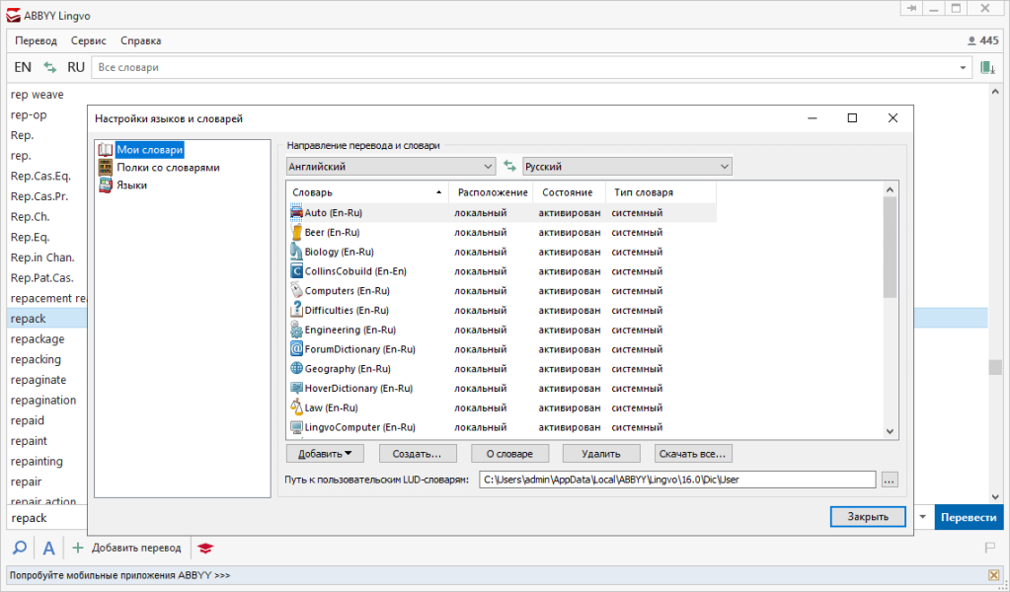Select the word repagination in list
The width and height of the screenshot is (1010, 592).
tap(43, 401)
